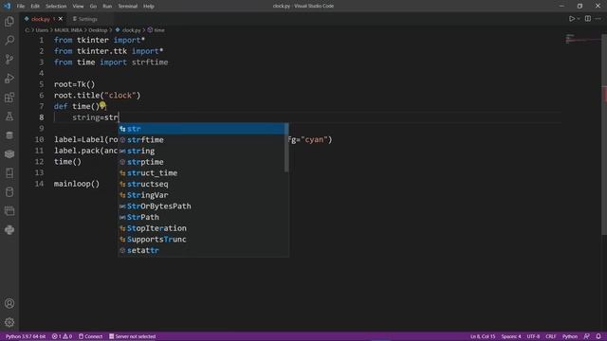Open the Extensions view
The image size is (607, 341).
[x=9, y=97]
